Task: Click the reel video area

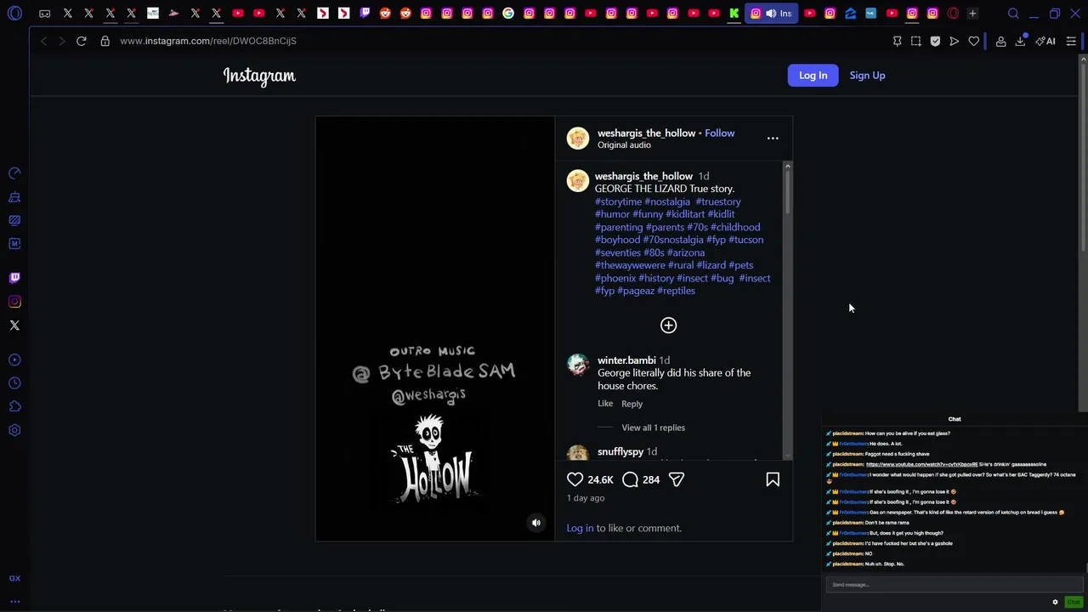Action: click(x=434, y=328)
